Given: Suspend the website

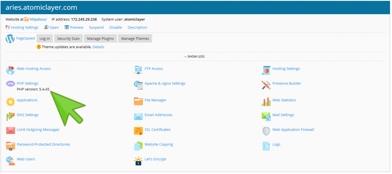Looking at the screenshot, I should [x=96, y=27].
